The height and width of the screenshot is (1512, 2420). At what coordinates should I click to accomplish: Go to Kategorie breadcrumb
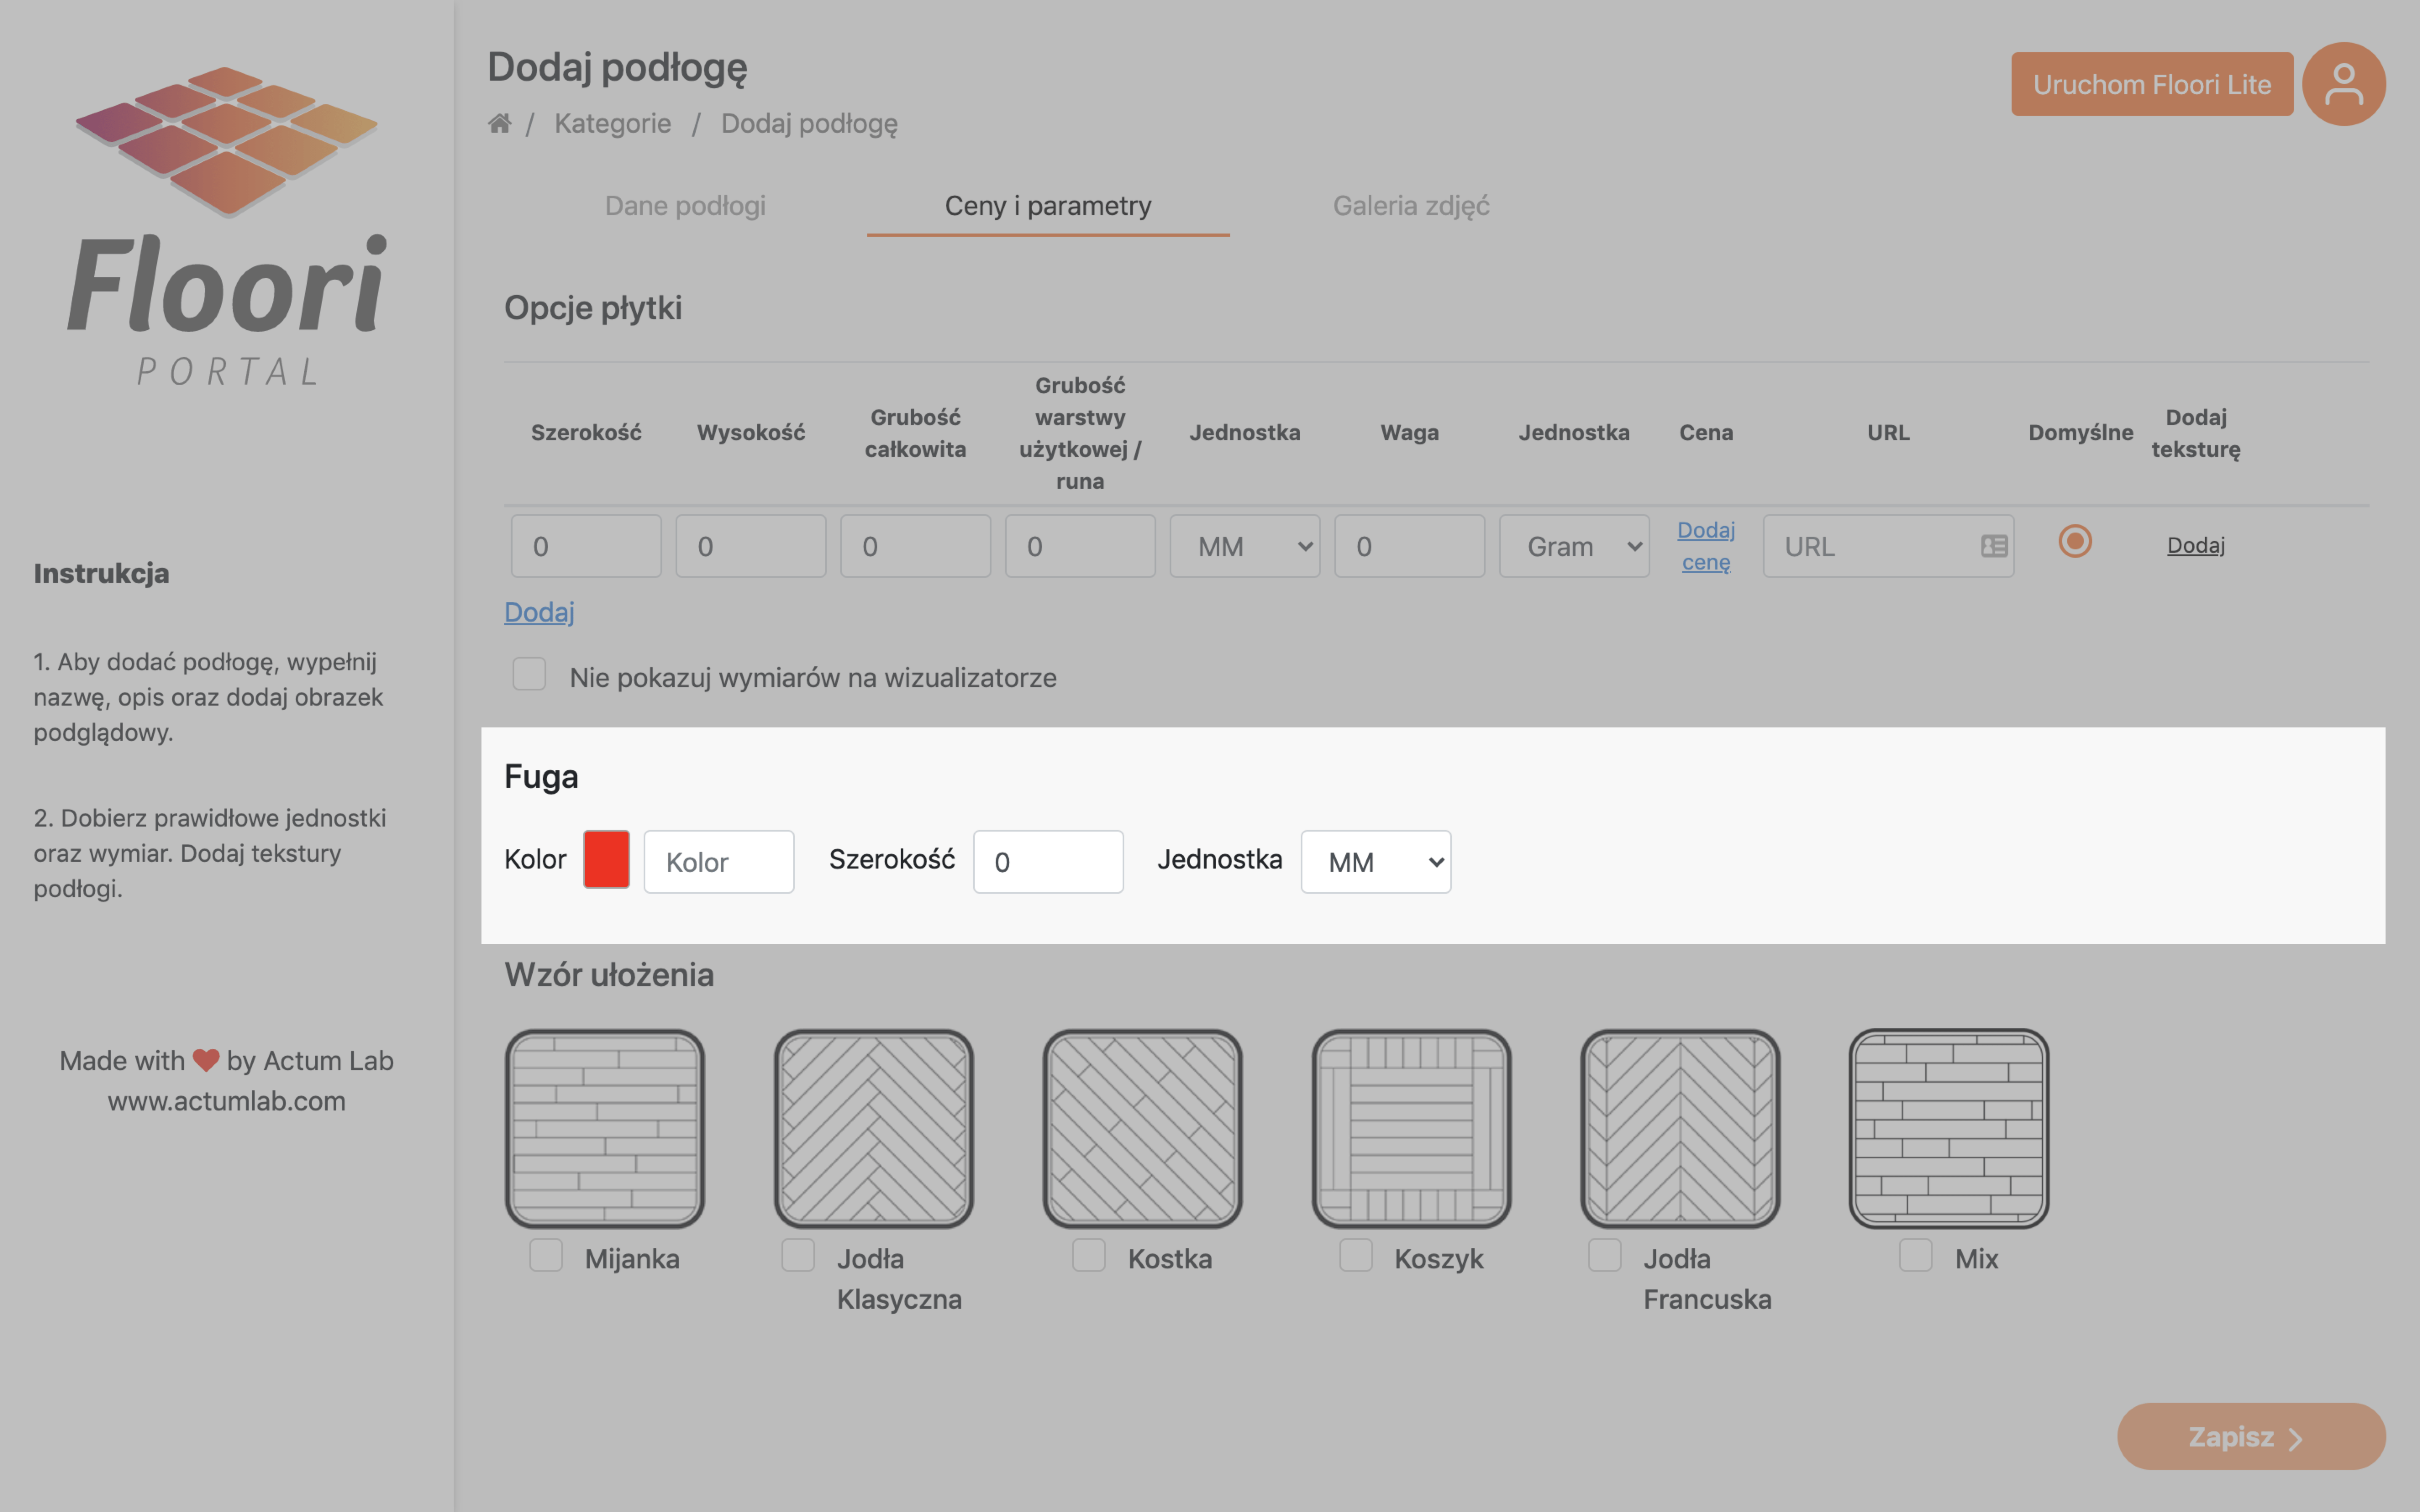[613, 123]
